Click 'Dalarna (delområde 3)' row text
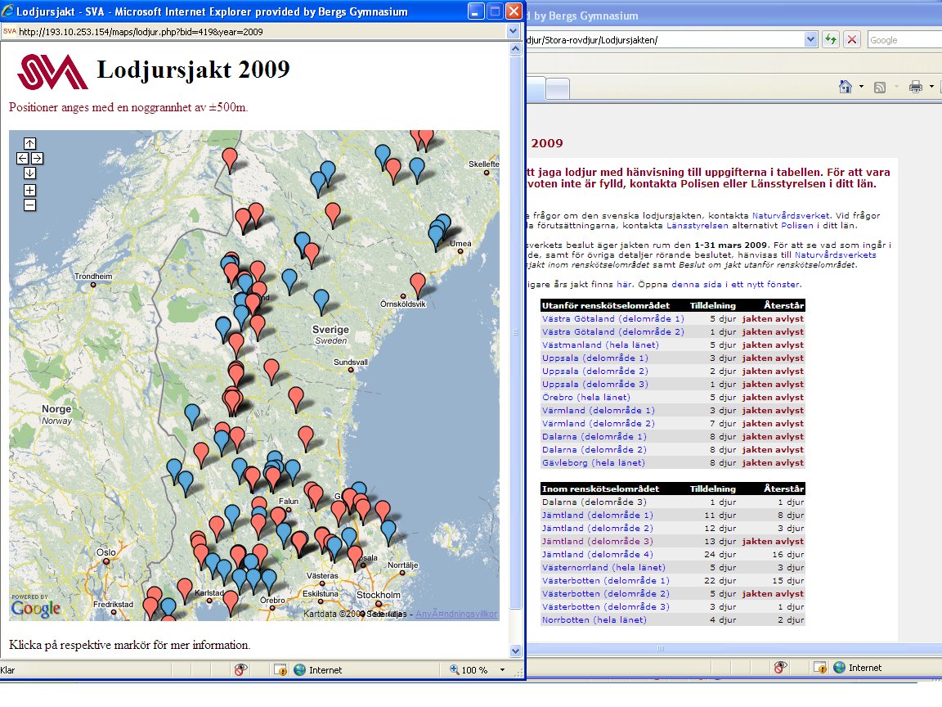942x707 pixels. [x=594, y=502]
